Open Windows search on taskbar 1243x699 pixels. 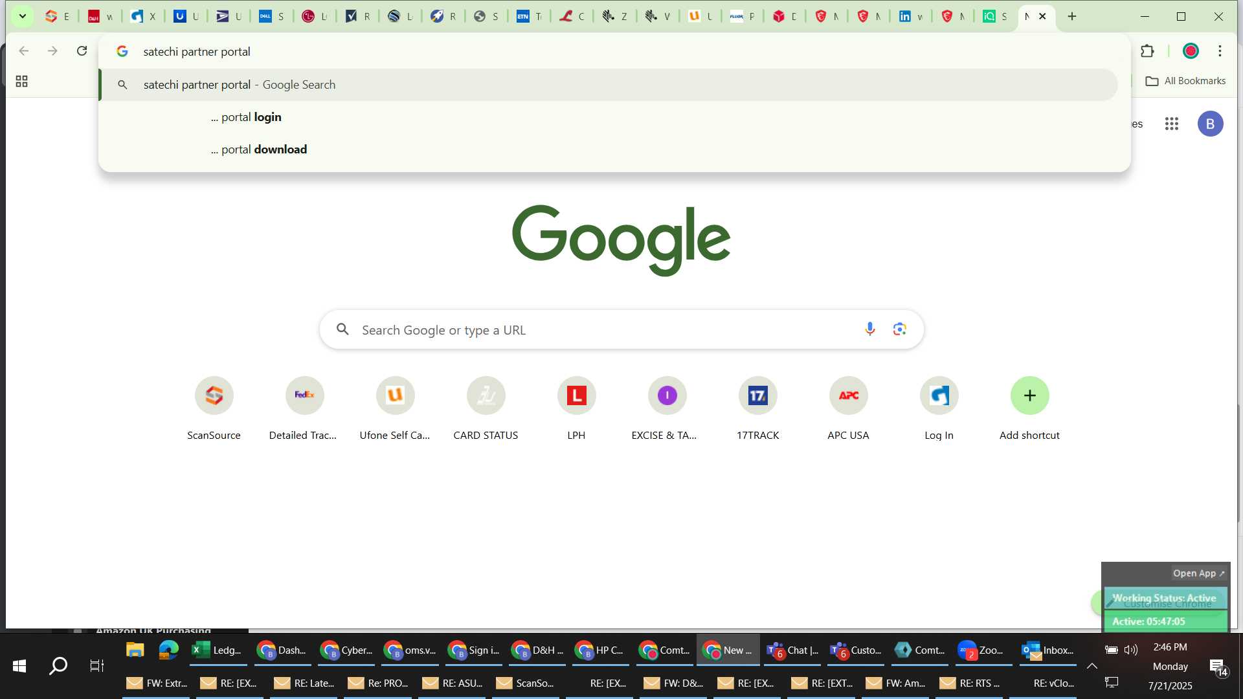[58, 665]
